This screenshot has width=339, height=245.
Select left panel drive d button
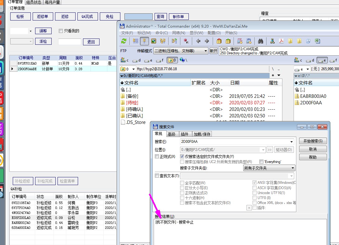[137, 60]
